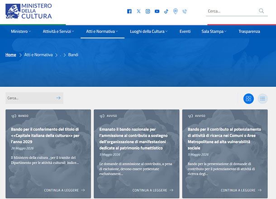Image resolution: width=276 pixels, height=199 pixels.
Task: Submit the Bandi search arrow button
Action: point(58,98)
